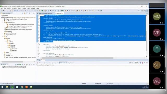
Task: Open the Project Explorer view menu
Action: click(29, 13)
